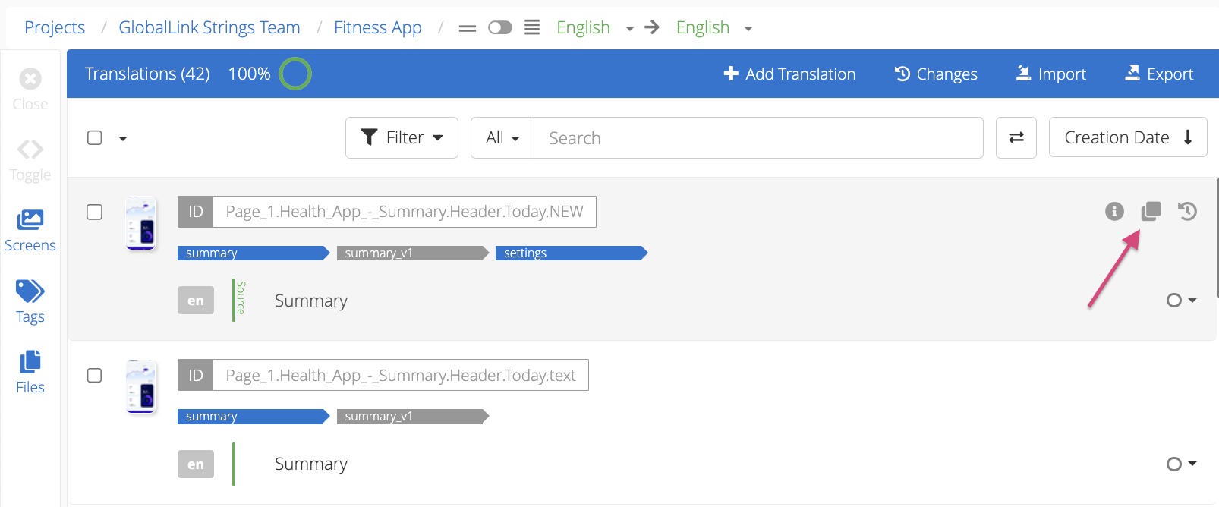The width and height of the screenshot is (1219, 507).
Task: Click the Toggle code icon in sidebar
Action: tap(30, 159)
